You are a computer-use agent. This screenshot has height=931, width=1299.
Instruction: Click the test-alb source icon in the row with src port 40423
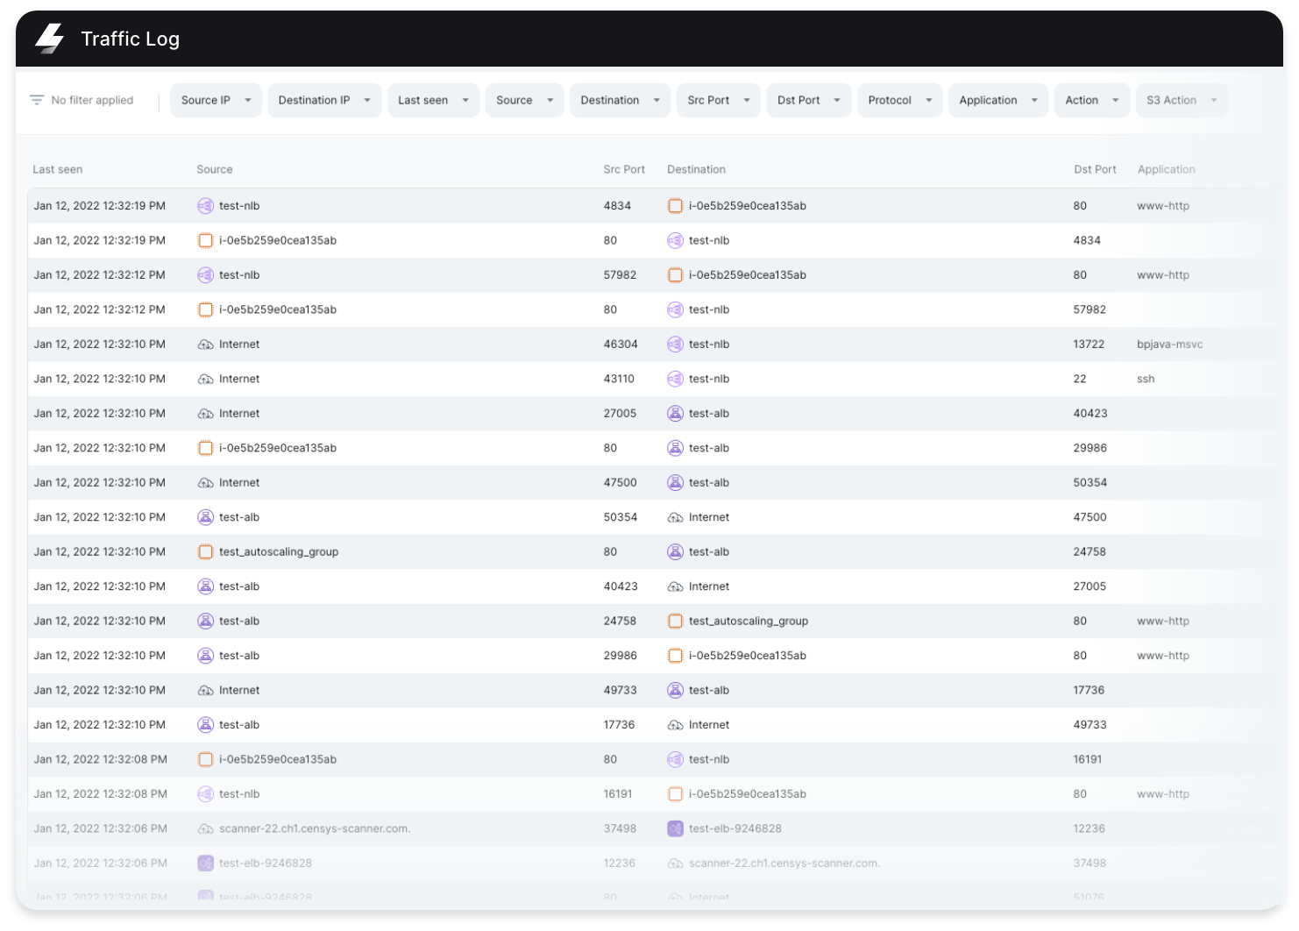[x=205, y=586]
